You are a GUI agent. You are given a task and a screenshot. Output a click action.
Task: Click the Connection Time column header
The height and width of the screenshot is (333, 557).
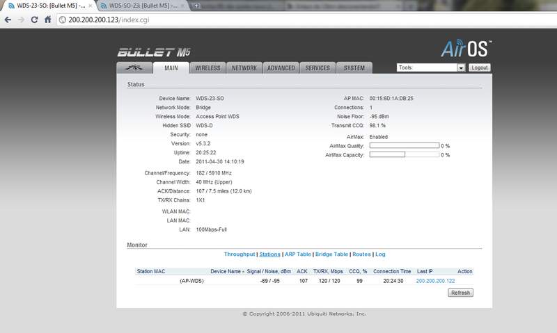(x=392, y=271)
